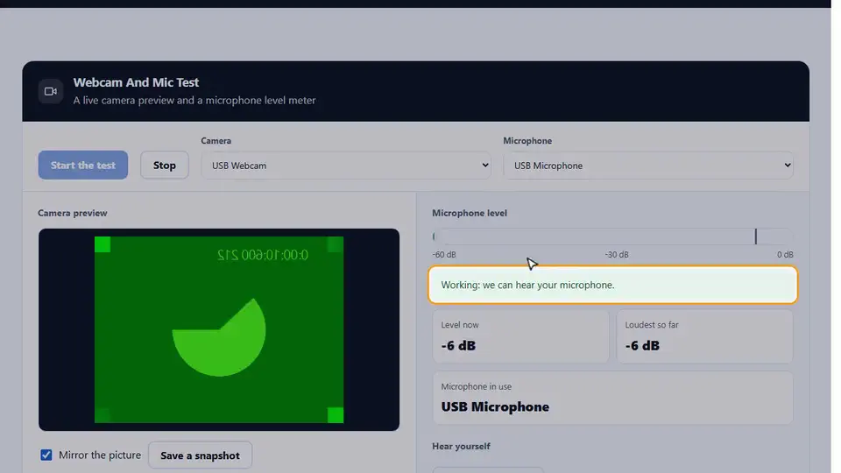
Task: Click the live camera preview subtitle text
Action: pos(194,100)
